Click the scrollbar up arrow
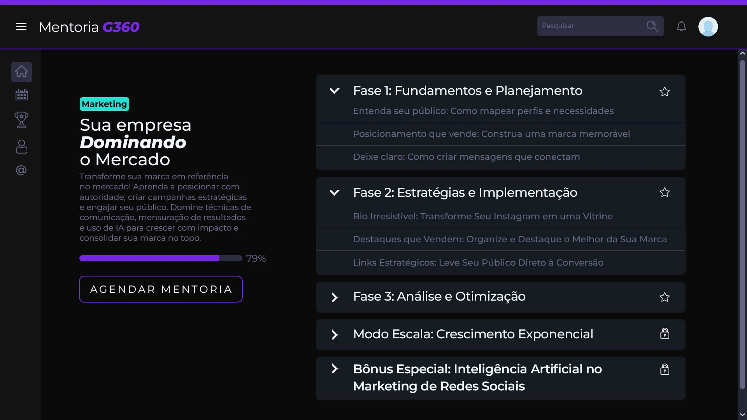This screenshot has height=420, width=747. click(742, 53)
